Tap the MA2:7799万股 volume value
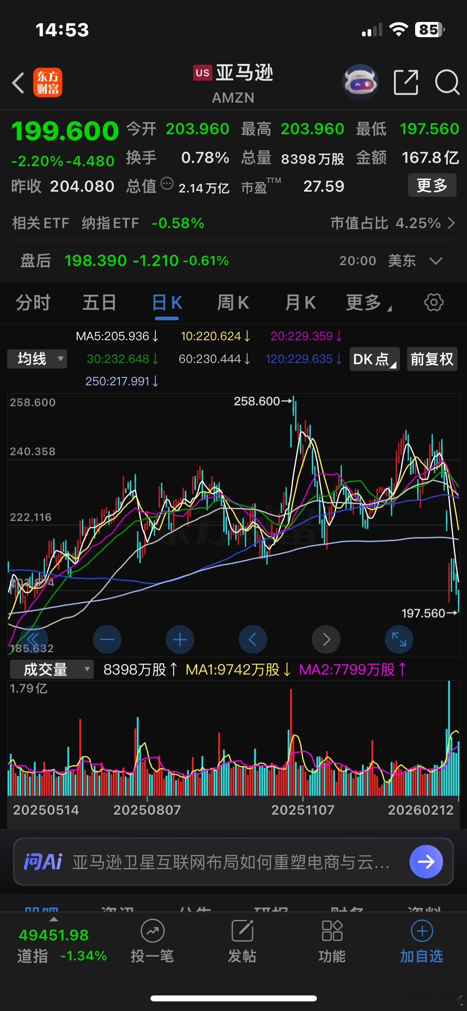The width and height of the screenshot is (467, 1011). [353, 670]
